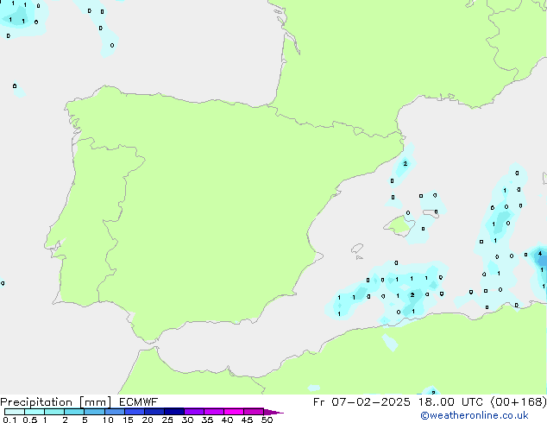547x423 pixels.
Task: Pick the 5 mm legend color swatch
Action: tap(94, 413)
